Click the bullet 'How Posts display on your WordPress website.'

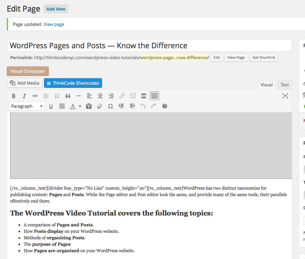click(x=71, y=231)
